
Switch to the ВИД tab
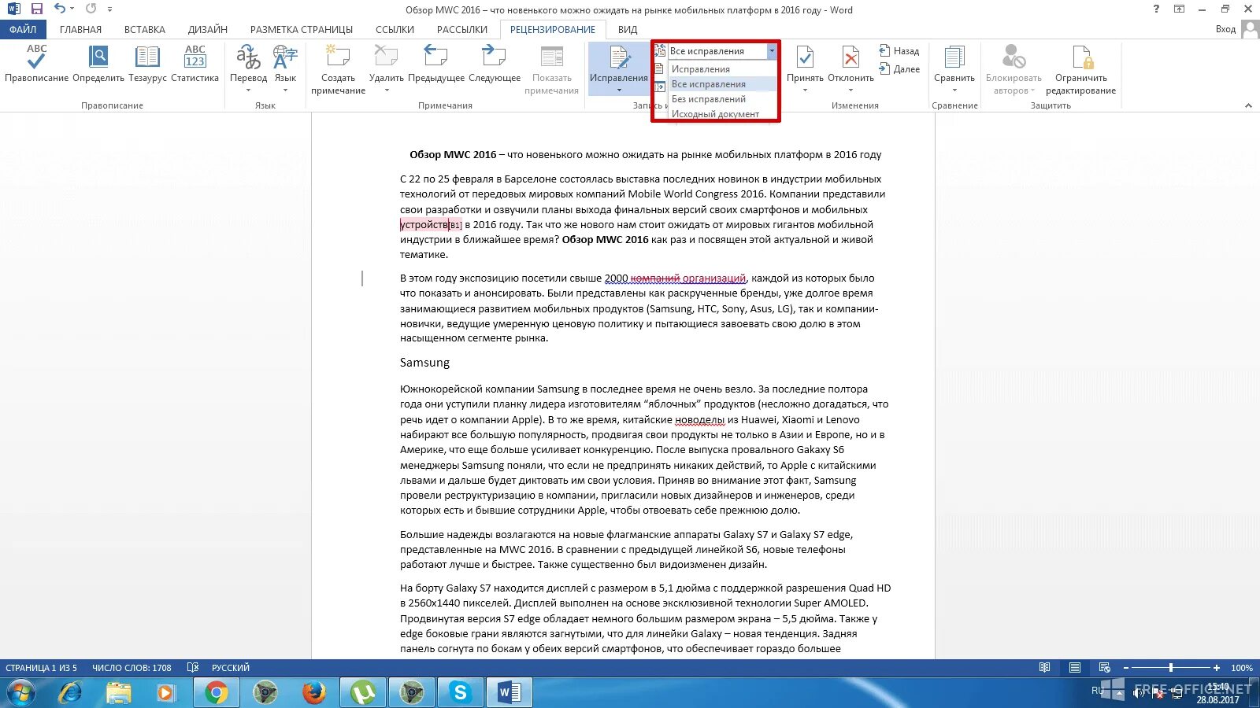(x=628, y=29)
